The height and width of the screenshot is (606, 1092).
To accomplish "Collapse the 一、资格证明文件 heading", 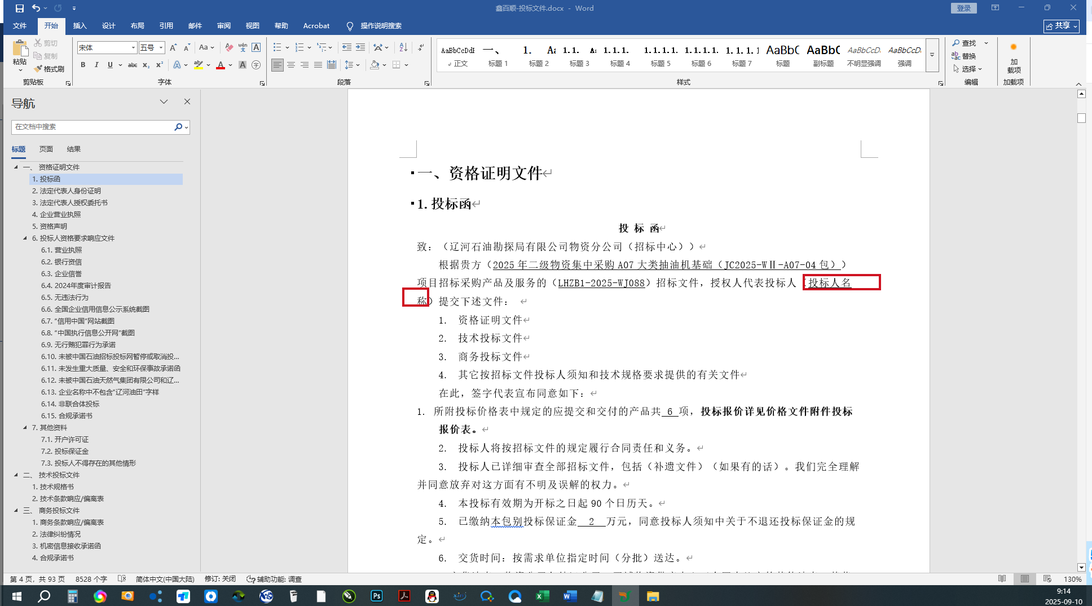I will pos(16,167).
